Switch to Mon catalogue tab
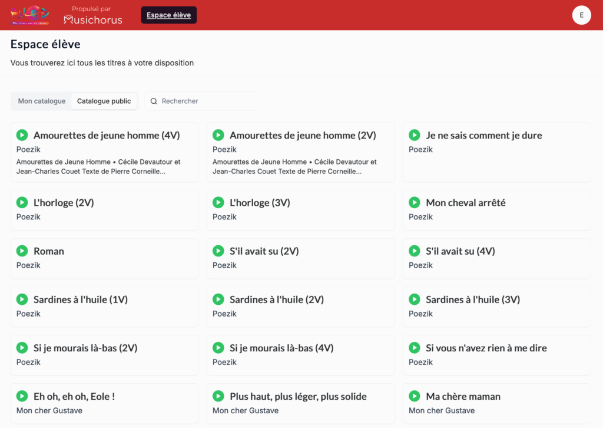The image size is (603, 428). point(42,101)
